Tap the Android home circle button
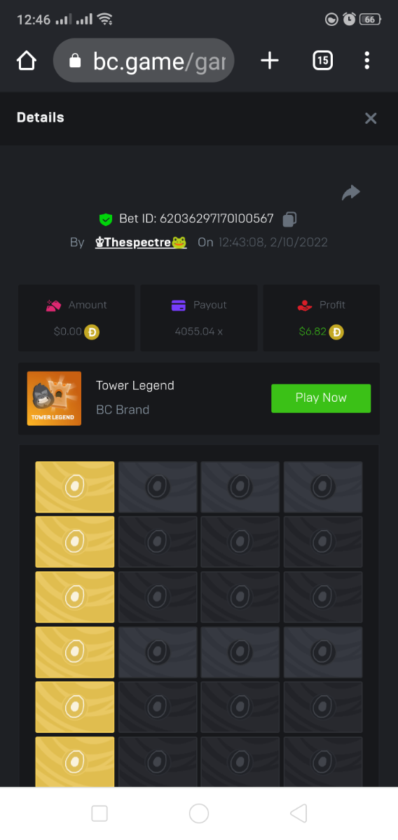 click(199, 813)
